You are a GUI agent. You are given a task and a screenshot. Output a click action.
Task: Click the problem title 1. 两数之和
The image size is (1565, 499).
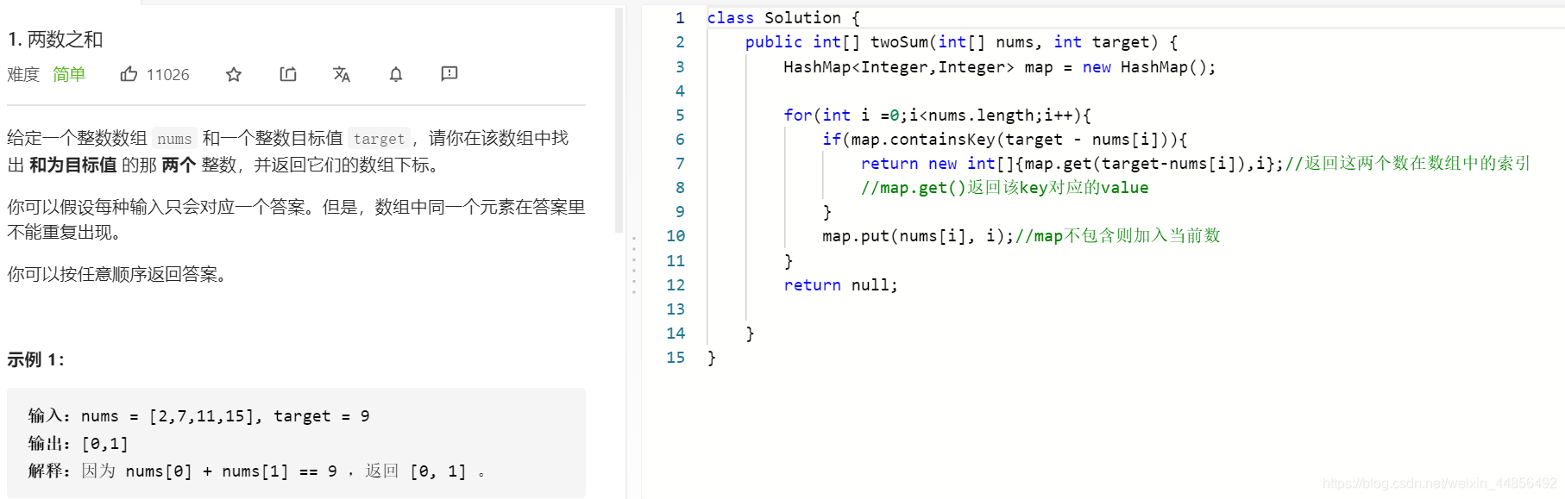(x=55, y=40)
